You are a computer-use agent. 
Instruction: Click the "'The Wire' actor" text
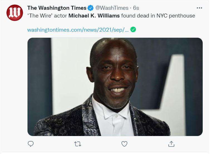[x=47, y=16]
